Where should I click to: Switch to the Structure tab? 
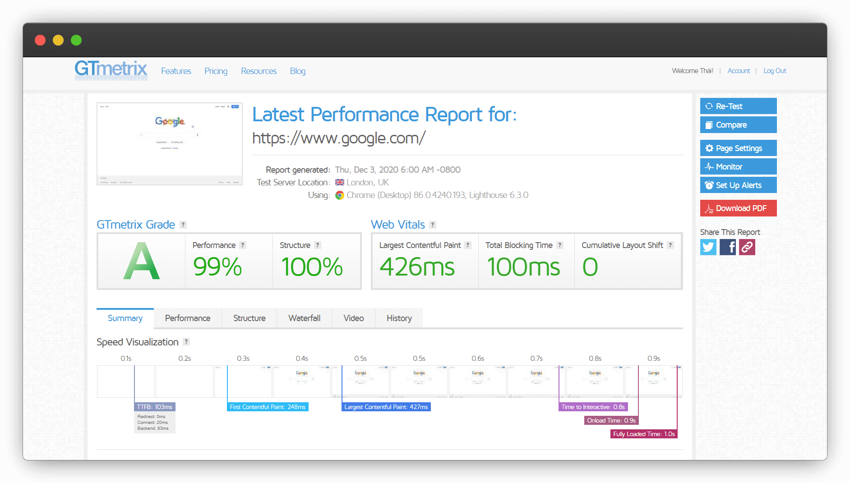pos(249,318)
